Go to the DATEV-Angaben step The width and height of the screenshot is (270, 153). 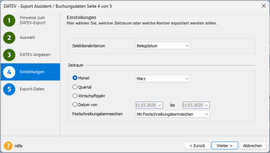[35, 55]
